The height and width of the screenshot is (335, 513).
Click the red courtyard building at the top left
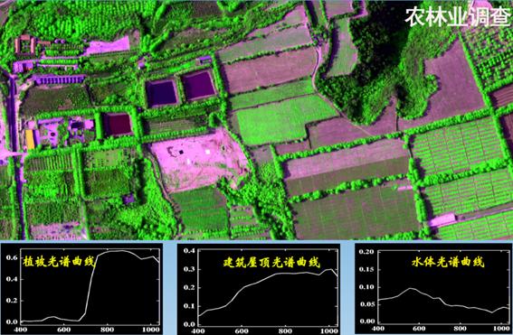pos(24,45)
